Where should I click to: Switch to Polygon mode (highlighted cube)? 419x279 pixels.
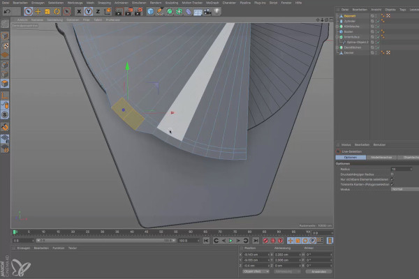click(5, 84)
